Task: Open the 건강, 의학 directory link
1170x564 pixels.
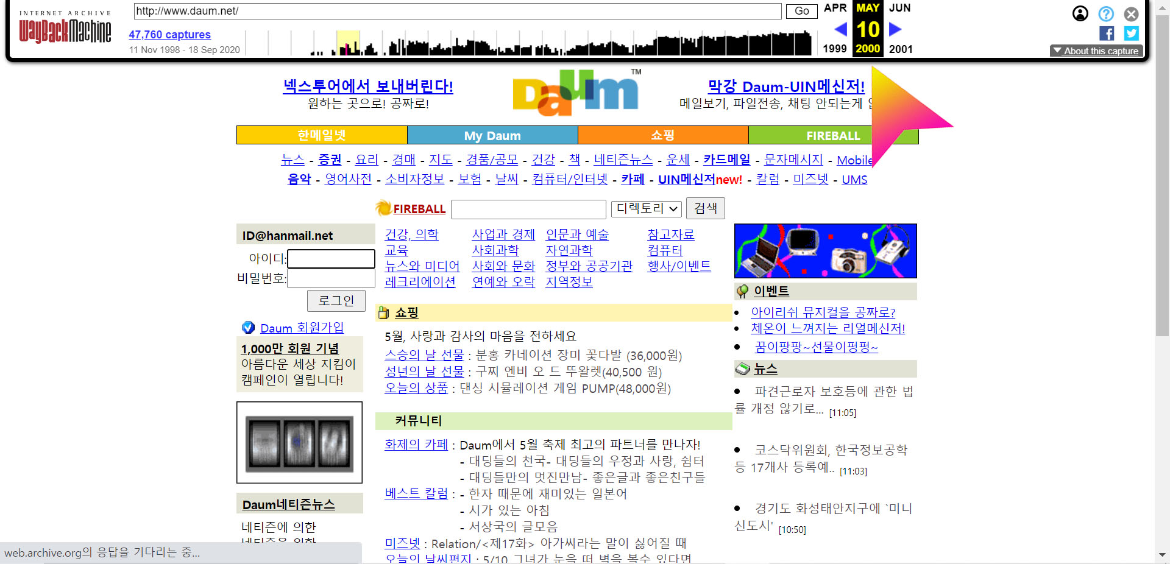Action: 411,234
